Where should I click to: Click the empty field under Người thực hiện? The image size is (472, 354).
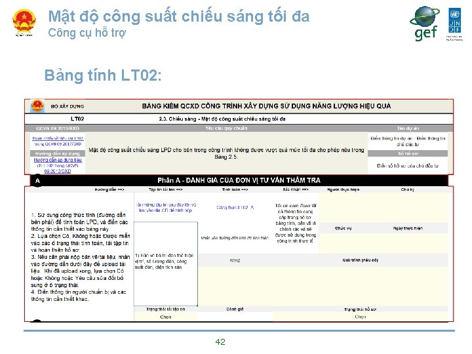click(x=343, y=207)
